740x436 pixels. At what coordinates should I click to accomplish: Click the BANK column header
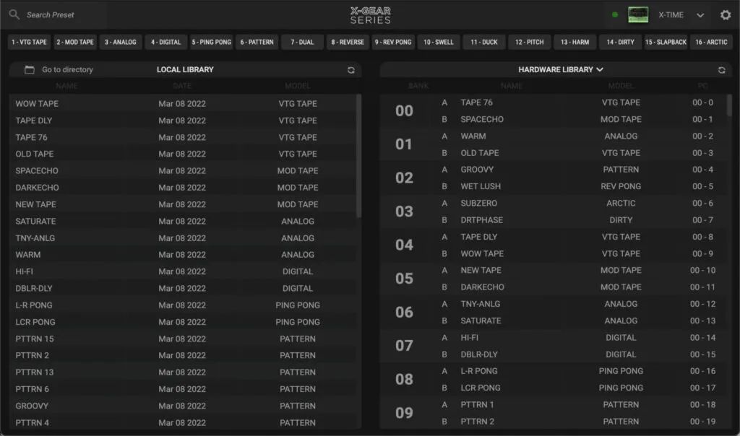pyautogui.click(x=418, y=86)
